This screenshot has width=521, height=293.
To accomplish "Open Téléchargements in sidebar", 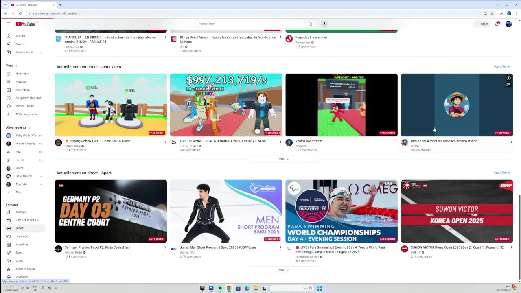I will 24,114.
